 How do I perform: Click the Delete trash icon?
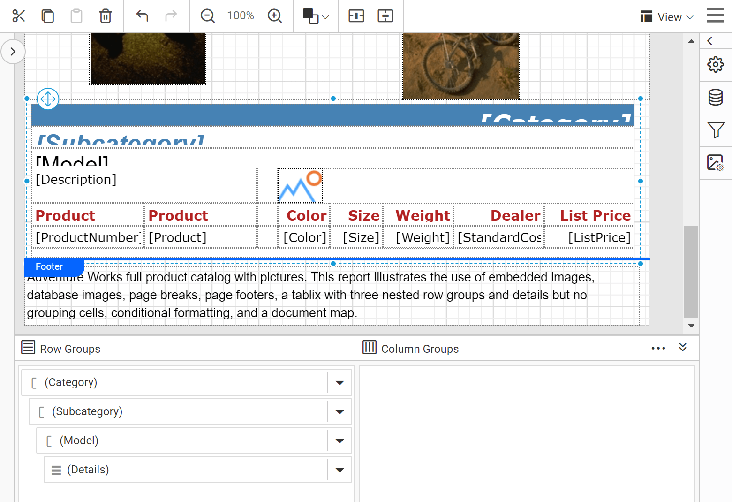[106, 16]
